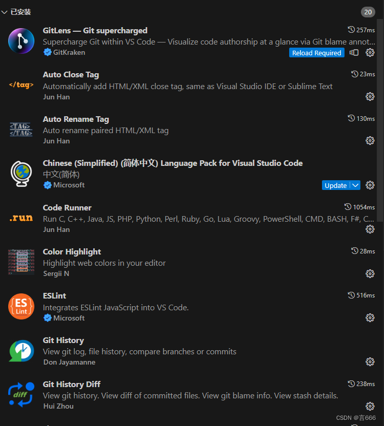Click description 'Auto rename paired HTML/XML tag'

point(106,131)
